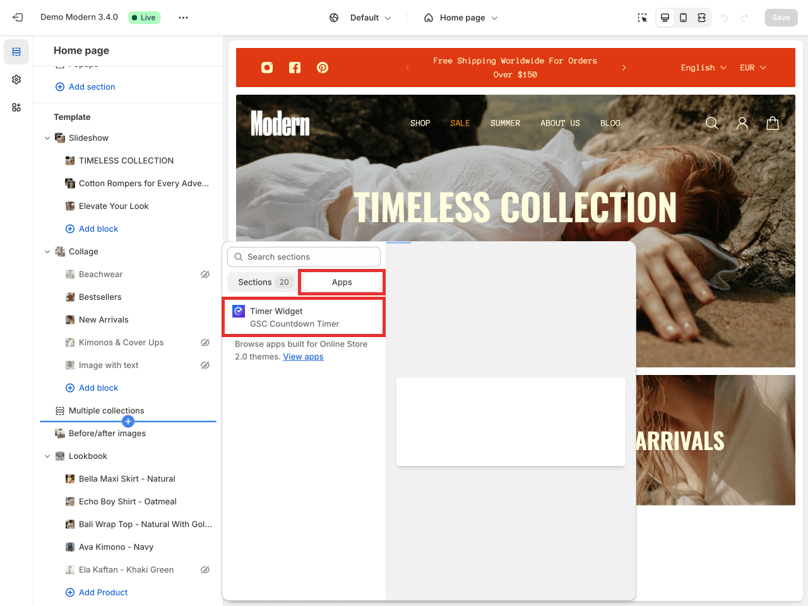The height and width of the screenshot is (606, 808).
Task: Click the blue plus insert-section marker
Action: [128, 421]
